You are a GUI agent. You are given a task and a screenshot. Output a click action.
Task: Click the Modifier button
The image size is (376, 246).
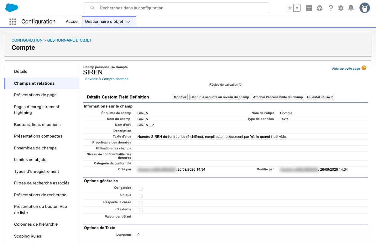click(x=180, y=97)
